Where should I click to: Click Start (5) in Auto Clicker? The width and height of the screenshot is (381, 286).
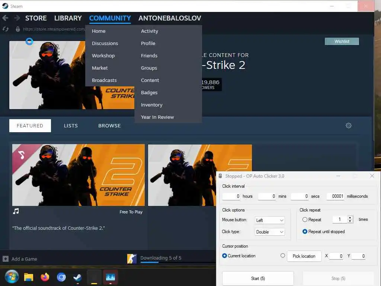(258, 279)
